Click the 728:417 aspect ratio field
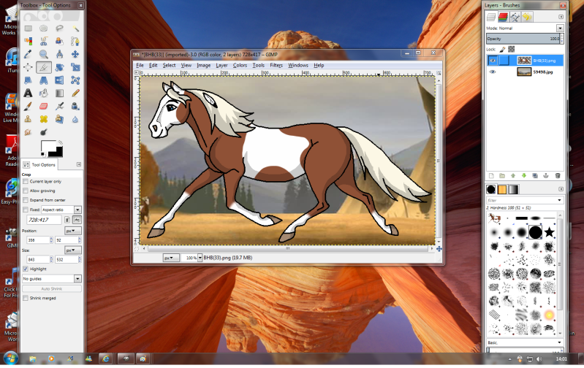 [x=44, y=220]
